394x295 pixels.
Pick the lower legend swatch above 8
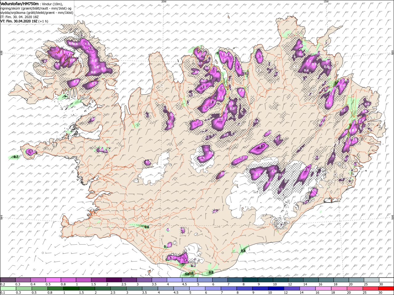[244, 289]
